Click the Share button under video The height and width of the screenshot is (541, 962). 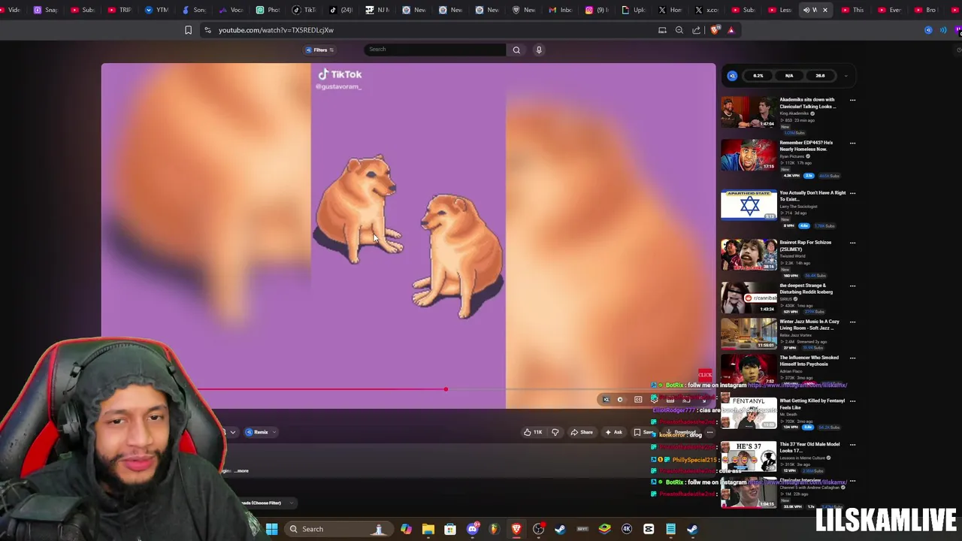click(582, 432)
